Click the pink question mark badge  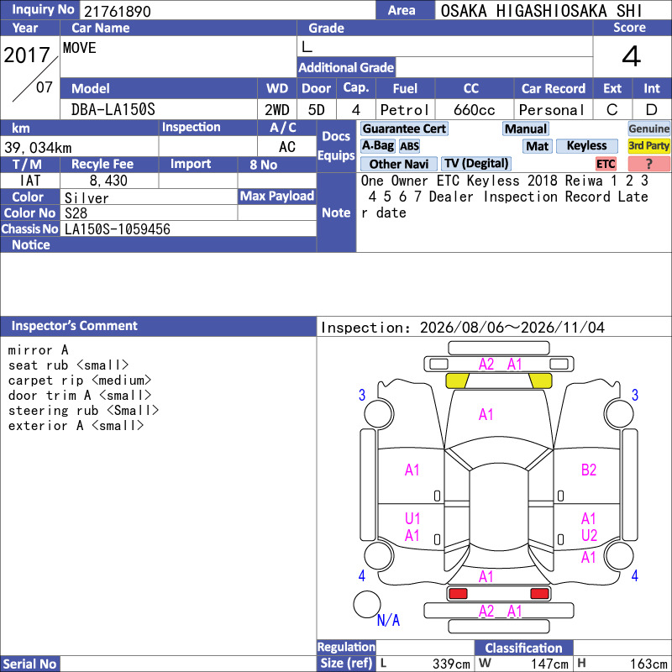pos(648,164)
